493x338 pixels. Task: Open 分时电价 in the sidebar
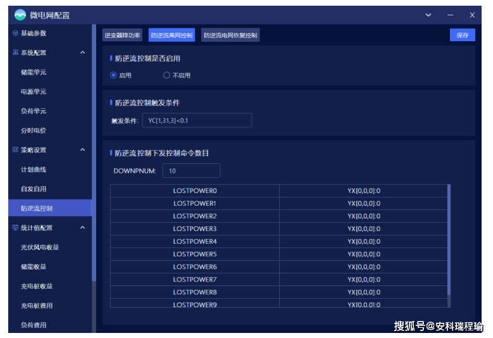click(34, 130)
